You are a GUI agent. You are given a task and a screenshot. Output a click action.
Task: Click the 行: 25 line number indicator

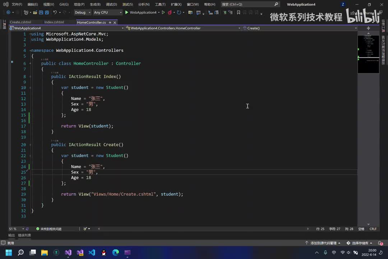(320, 229)
